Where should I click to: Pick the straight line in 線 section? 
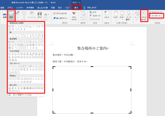(10, 35)
